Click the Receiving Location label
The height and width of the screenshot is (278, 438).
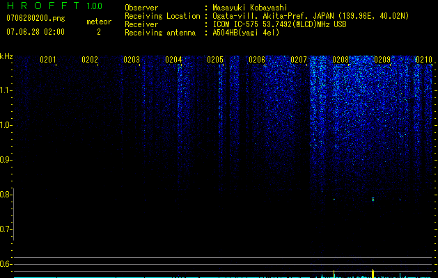tap(162, 16)
